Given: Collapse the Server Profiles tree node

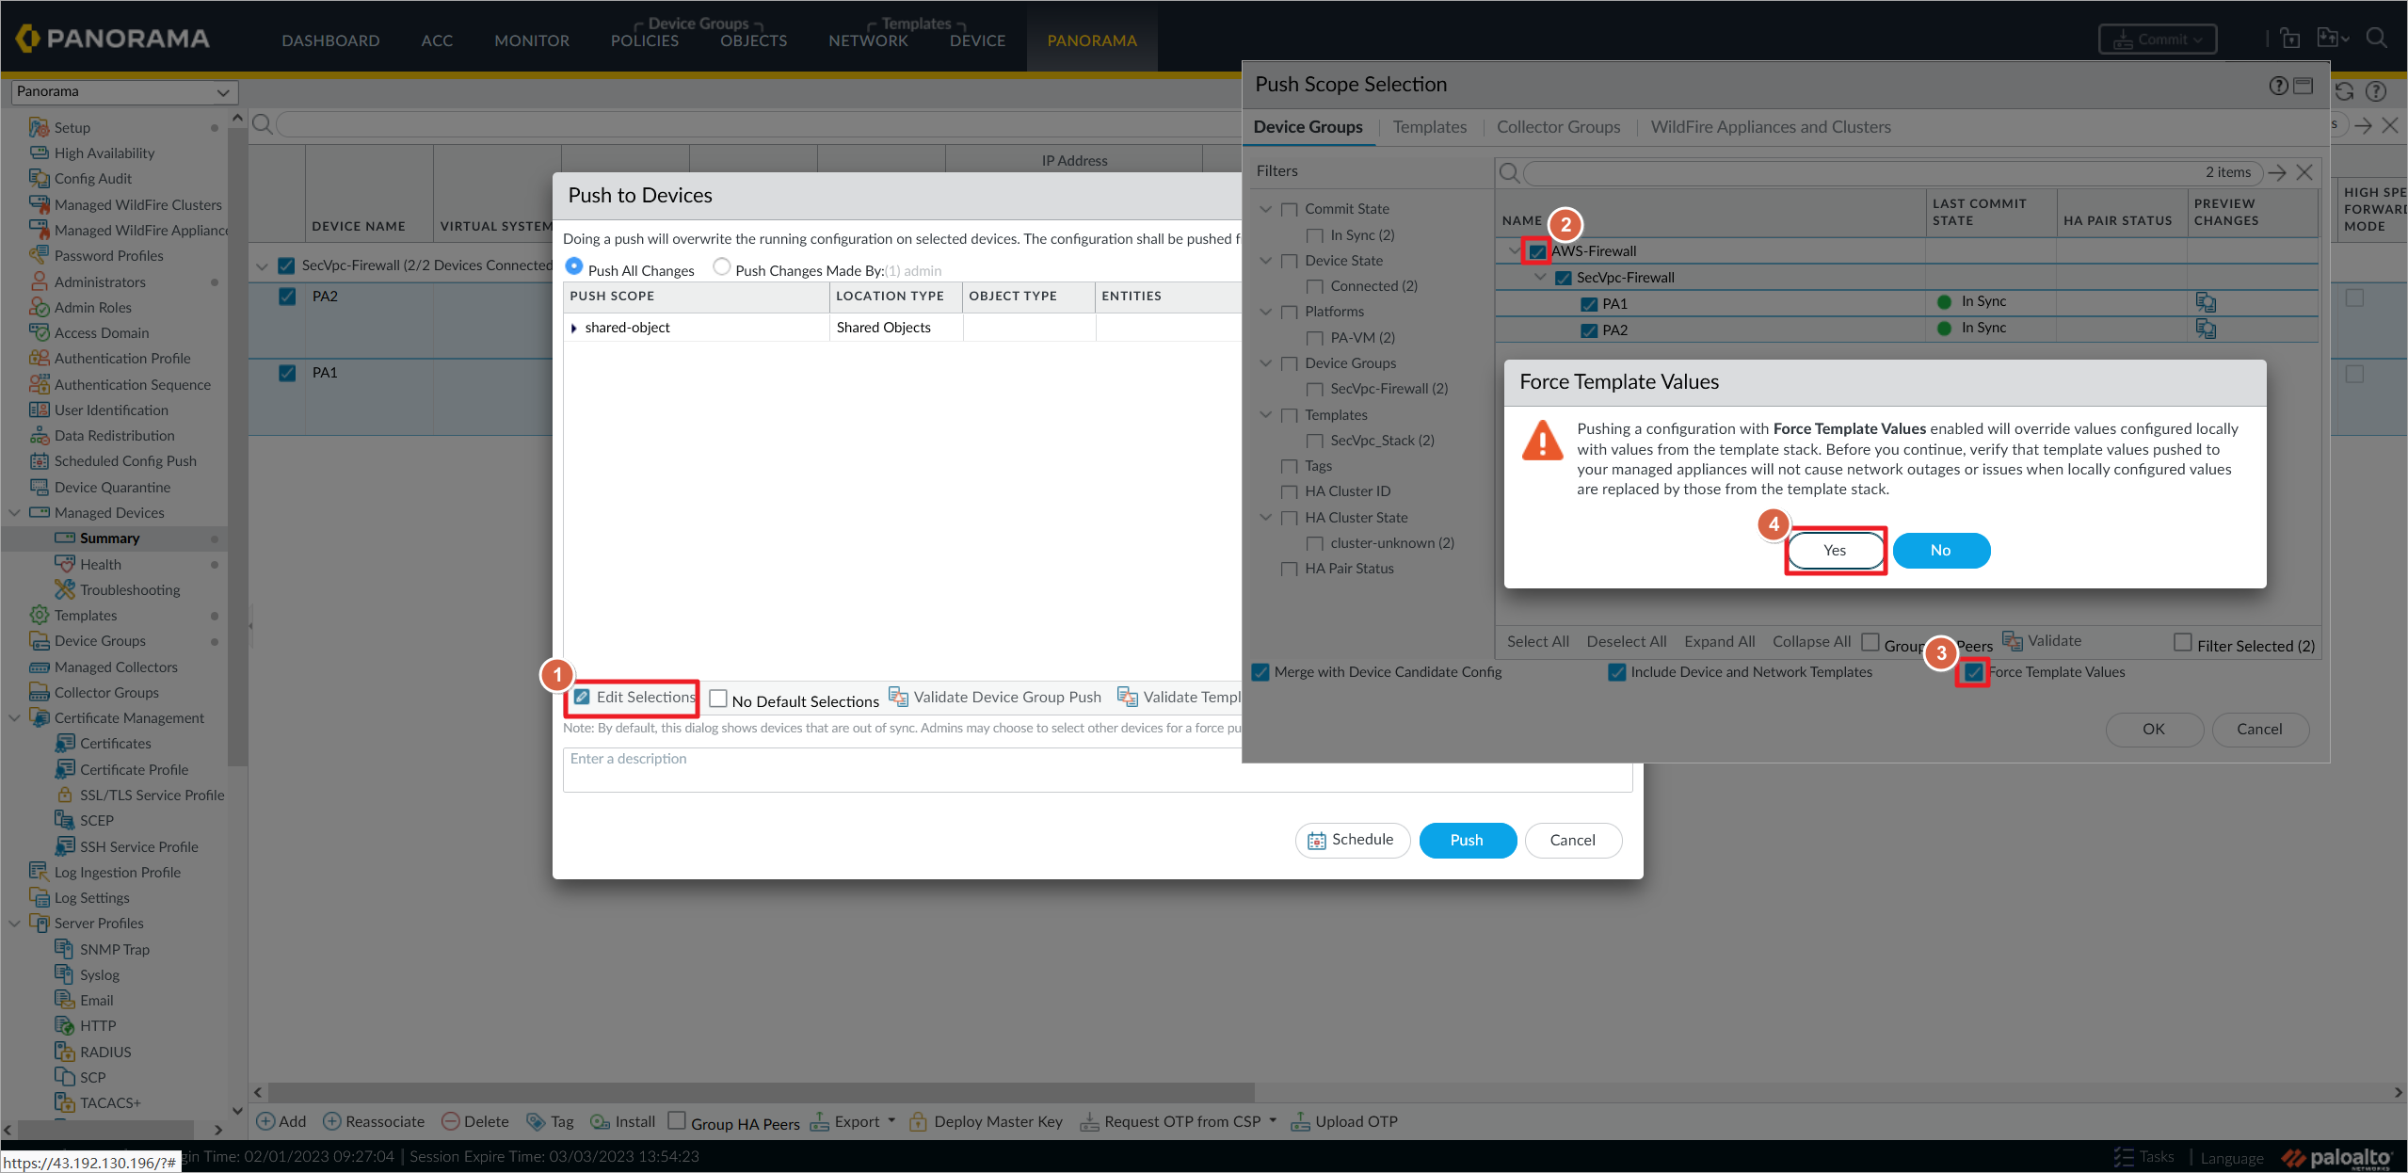Looking at the screenshot, I should click(x=14, y=923).
